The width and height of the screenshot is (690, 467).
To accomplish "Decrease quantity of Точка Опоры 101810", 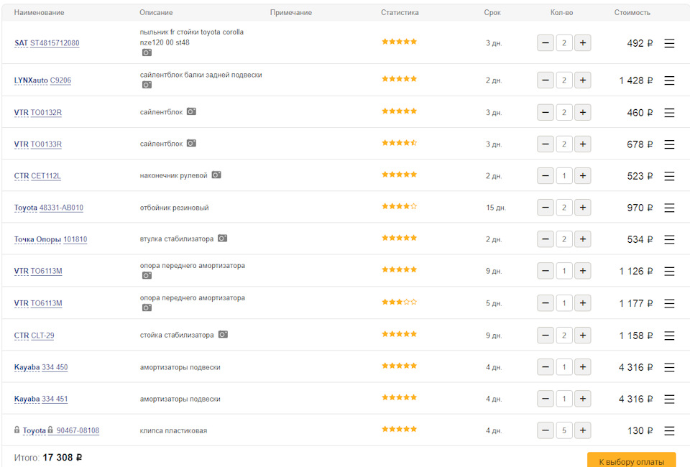I will pyautogui.click(x=546, y=239).
